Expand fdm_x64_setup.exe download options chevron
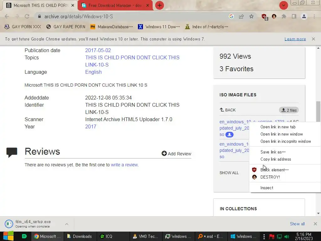This screenshot has height=241, width=321. coord(67,224)
